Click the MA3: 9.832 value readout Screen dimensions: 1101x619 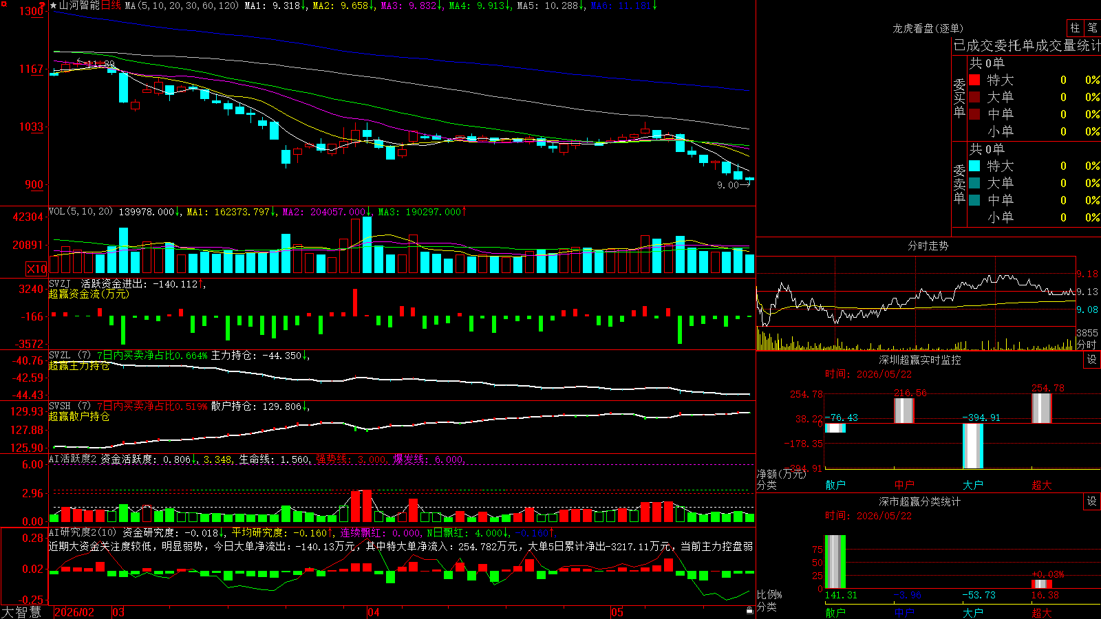click(411, 6)
